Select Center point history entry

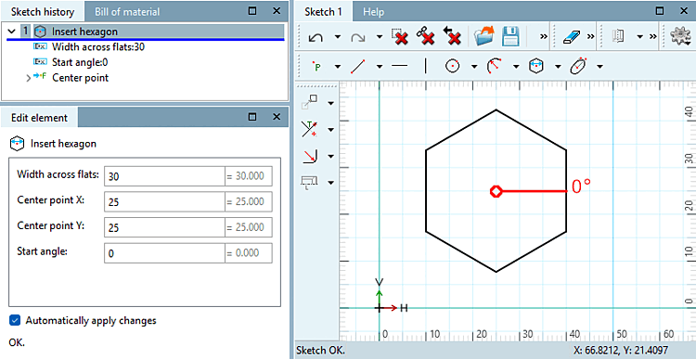[81, 78]
